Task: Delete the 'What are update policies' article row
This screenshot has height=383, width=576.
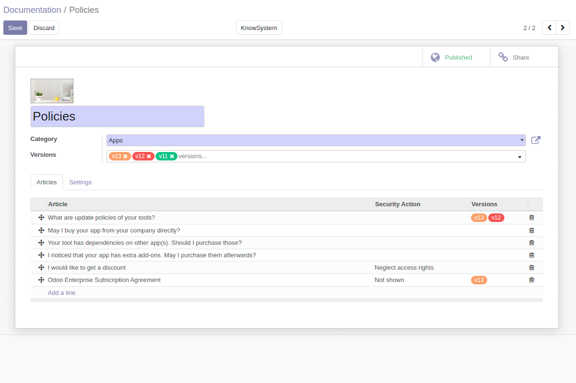Action: (531, 218)
